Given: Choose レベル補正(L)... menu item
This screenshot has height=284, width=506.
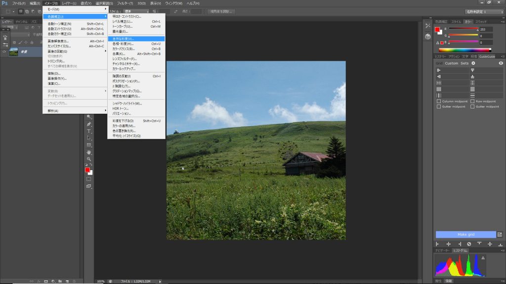Looking at the screenshot, I should tap(136, 22).
